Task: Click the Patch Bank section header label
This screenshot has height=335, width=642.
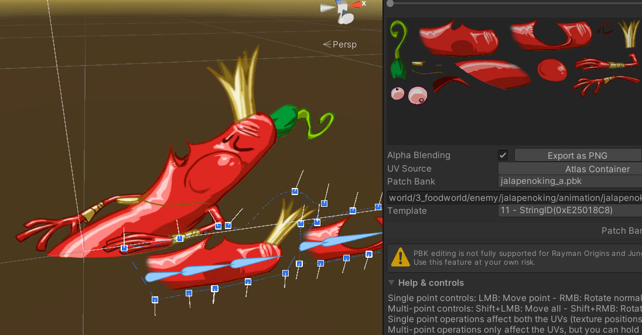Action: click(x=621, y=231)
